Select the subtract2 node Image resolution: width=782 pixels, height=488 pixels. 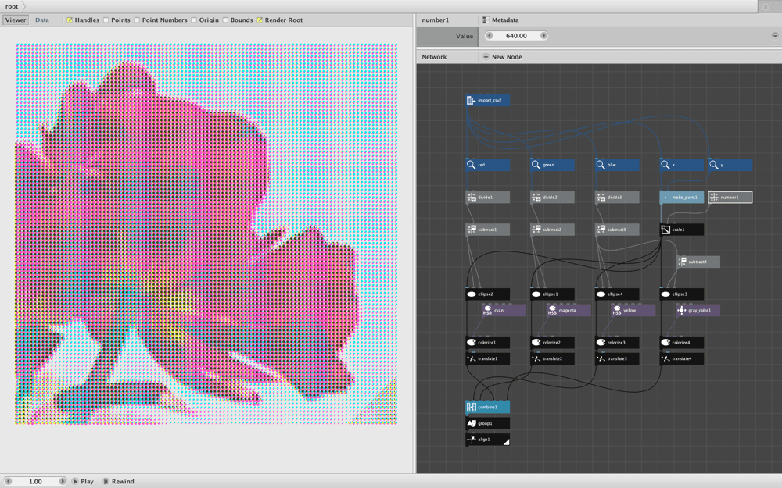click(553, 230)
